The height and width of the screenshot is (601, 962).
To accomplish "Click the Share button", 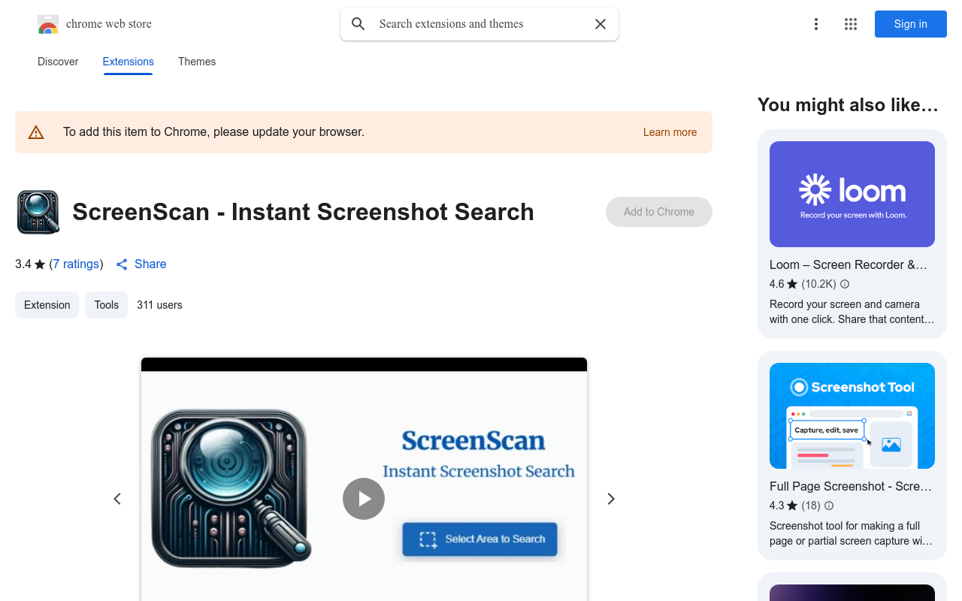I will click(x=141, y=264).
